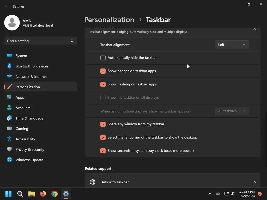The width and height of the screenshot is (267, 200).
Task: Launch File Explorer from the taskbar
Action: pos(32,194)
